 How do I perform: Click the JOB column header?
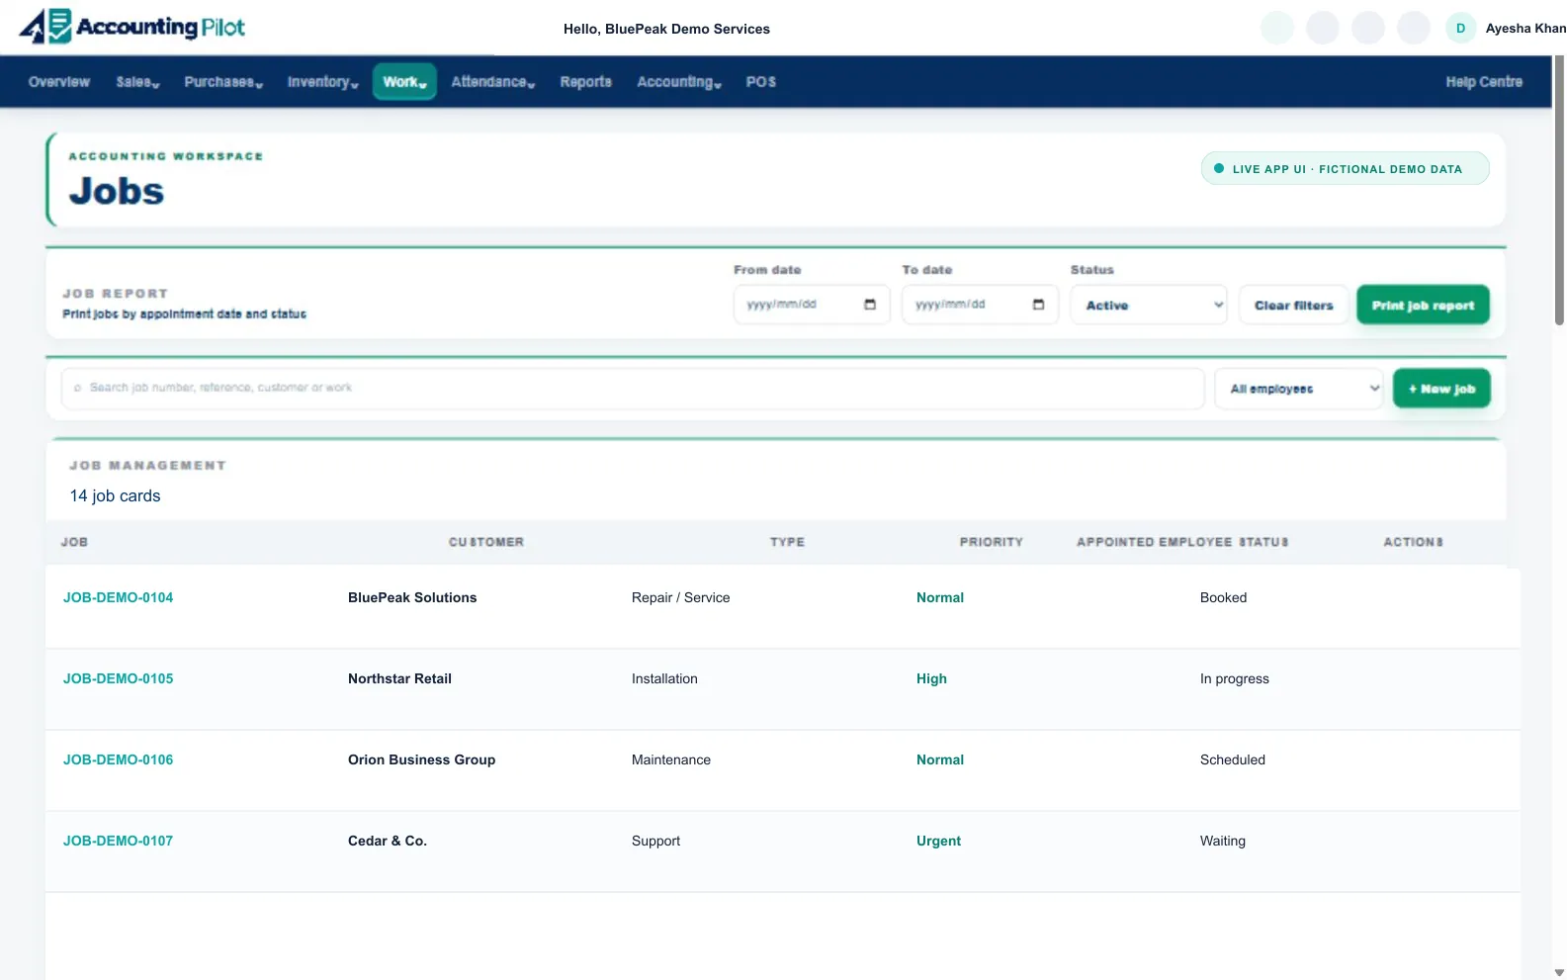pyautogui.click(x=74, y=542)
